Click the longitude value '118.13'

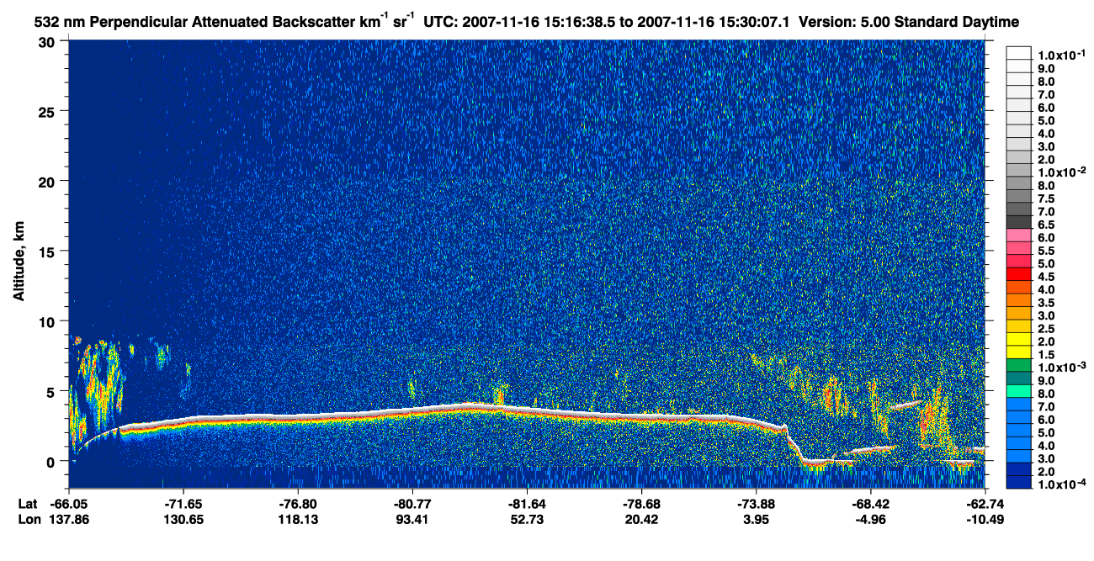(x=299, y=519)
